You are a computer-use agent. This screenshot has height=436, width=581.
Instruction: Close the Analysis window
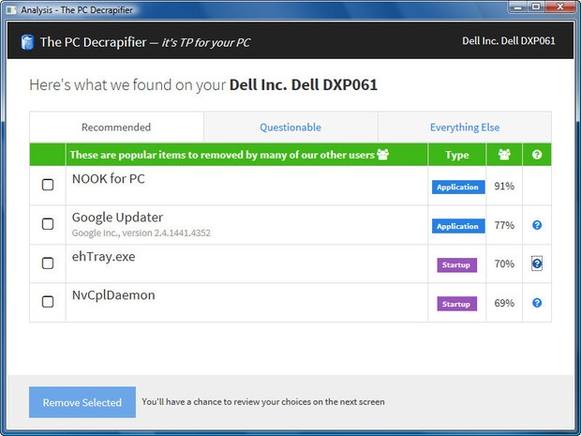(559, 8)
